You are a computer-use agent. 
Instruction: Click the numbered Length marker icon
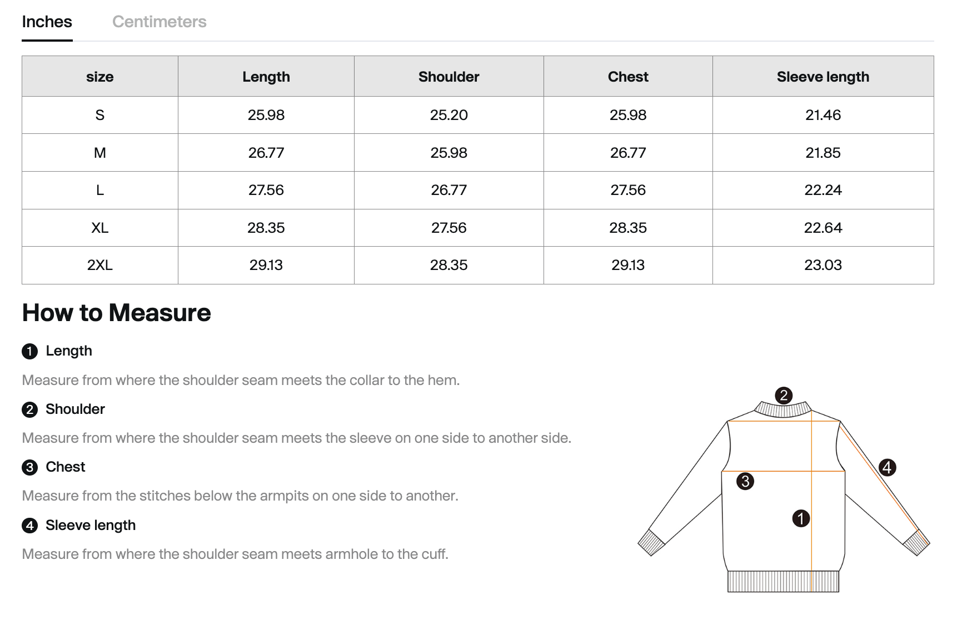(x=29, y=351)
